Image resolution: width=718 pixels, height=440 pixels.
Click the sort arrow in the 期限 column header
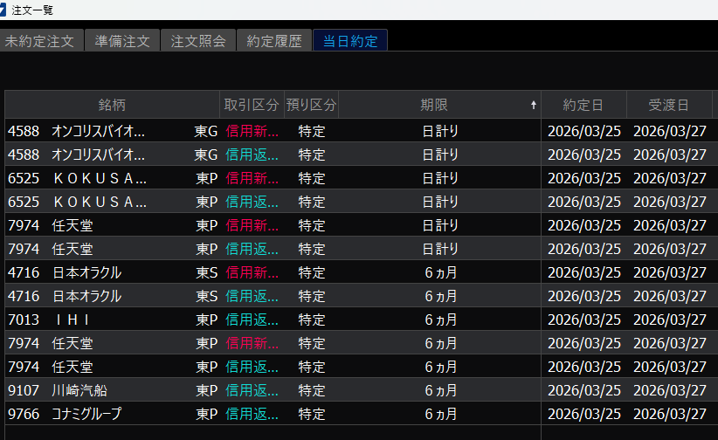534,105
